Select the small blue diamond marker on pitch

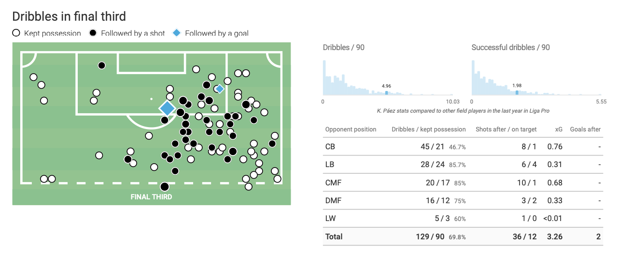pyautogui.click(x=220, y=89)
